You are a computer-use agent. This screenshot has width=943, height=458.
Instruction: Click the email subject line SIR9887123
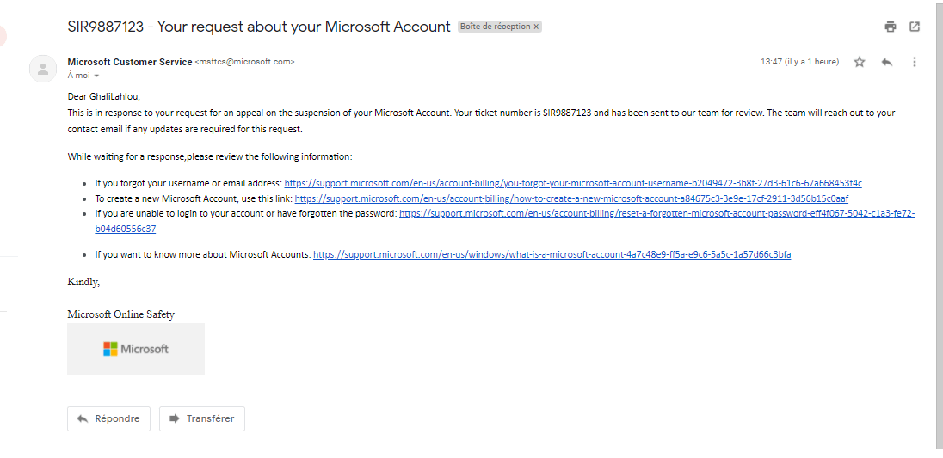(259, 27)
